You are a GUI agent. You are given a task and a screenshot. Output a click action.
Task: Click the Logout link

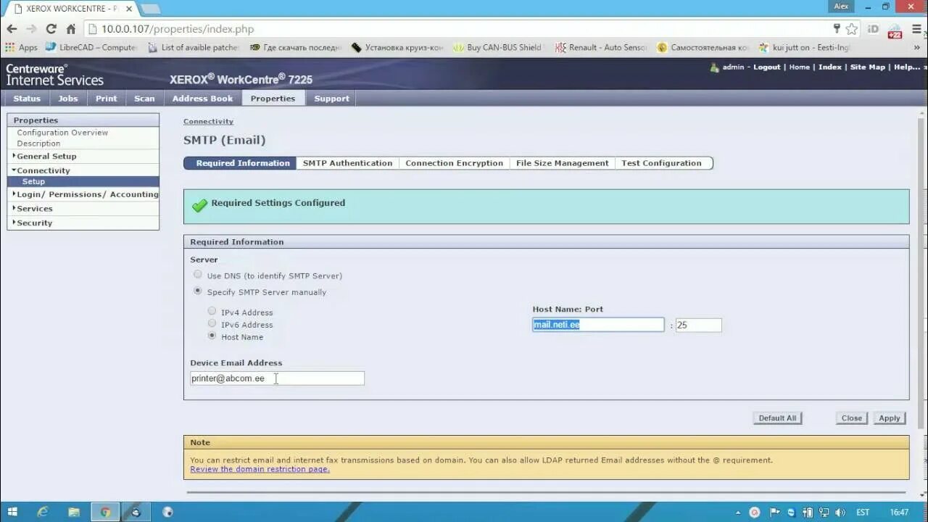click(766, 67)
